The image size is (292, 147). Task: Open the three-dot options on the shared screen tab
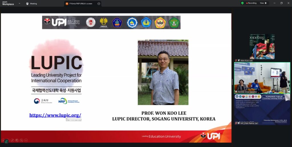pyautogui.click(x=99, y=4)
